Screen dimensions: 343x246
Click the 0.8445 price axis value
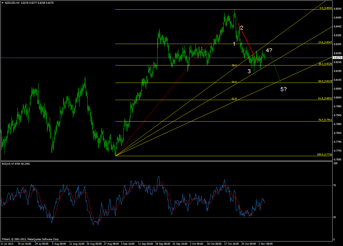(x=338, y=26)
